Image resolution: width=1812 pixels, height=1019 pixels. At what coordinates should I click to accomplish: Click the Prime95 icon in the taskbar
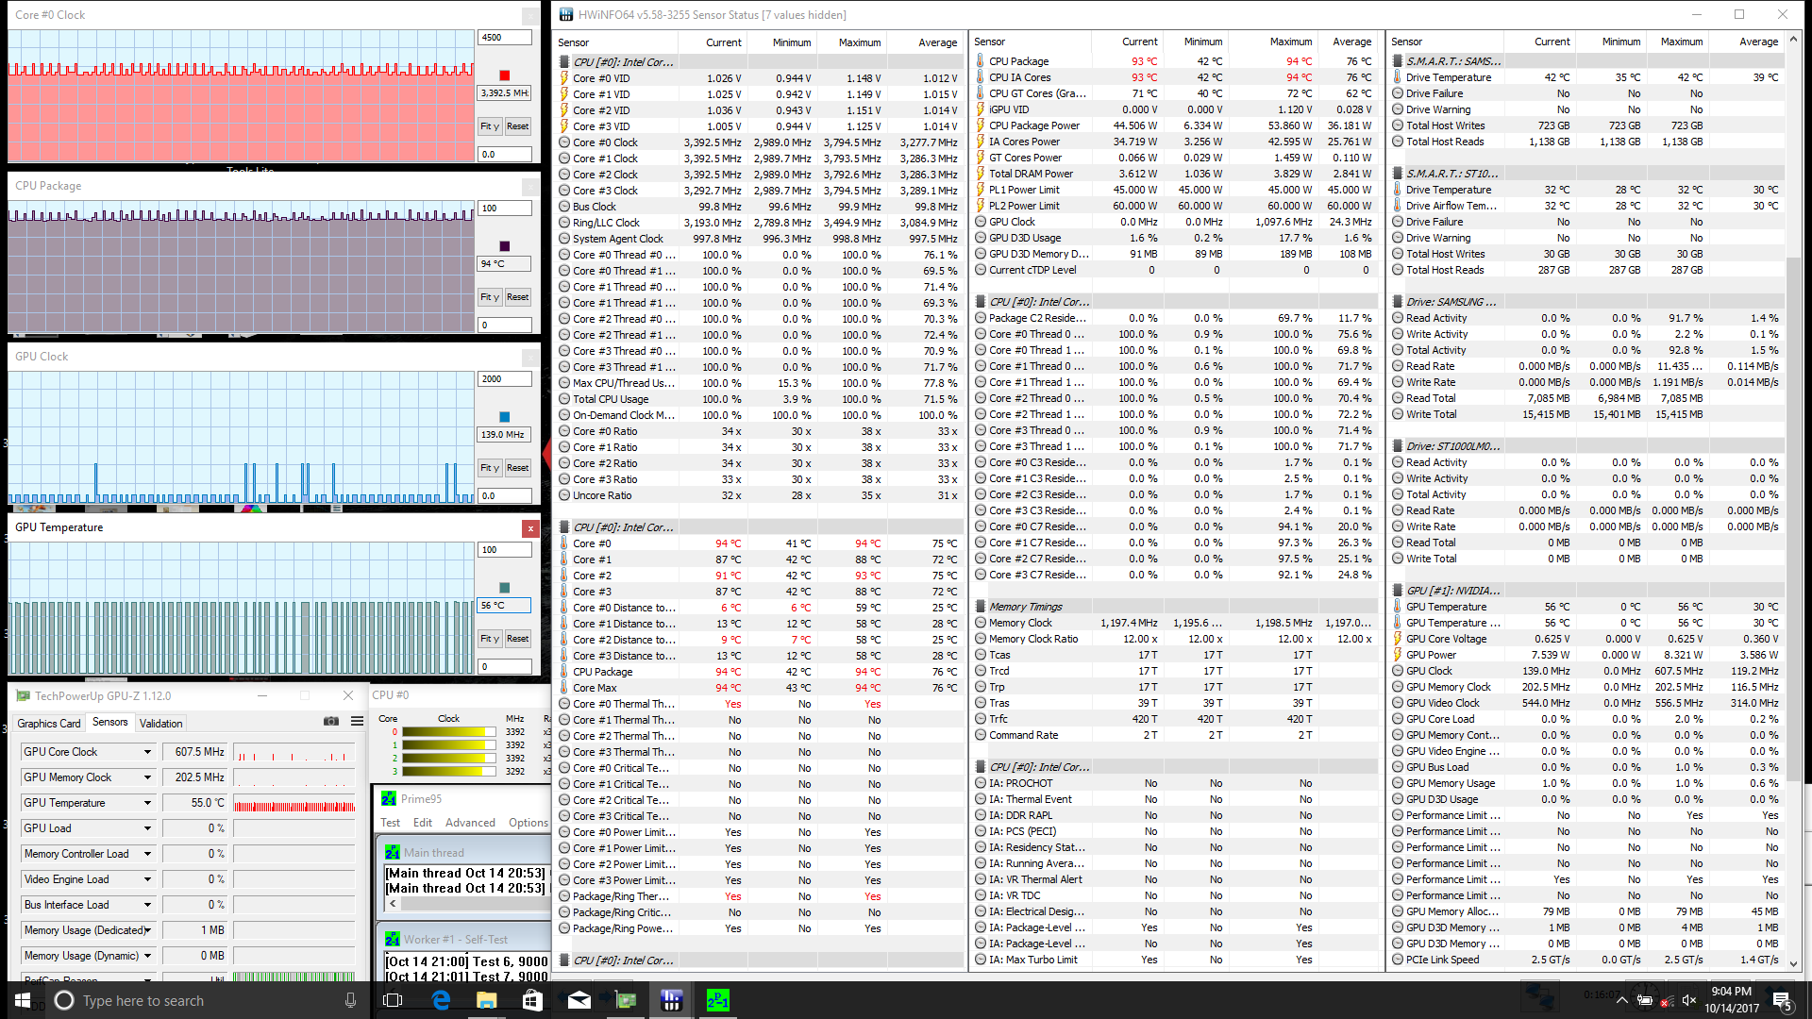point(717,1000)
